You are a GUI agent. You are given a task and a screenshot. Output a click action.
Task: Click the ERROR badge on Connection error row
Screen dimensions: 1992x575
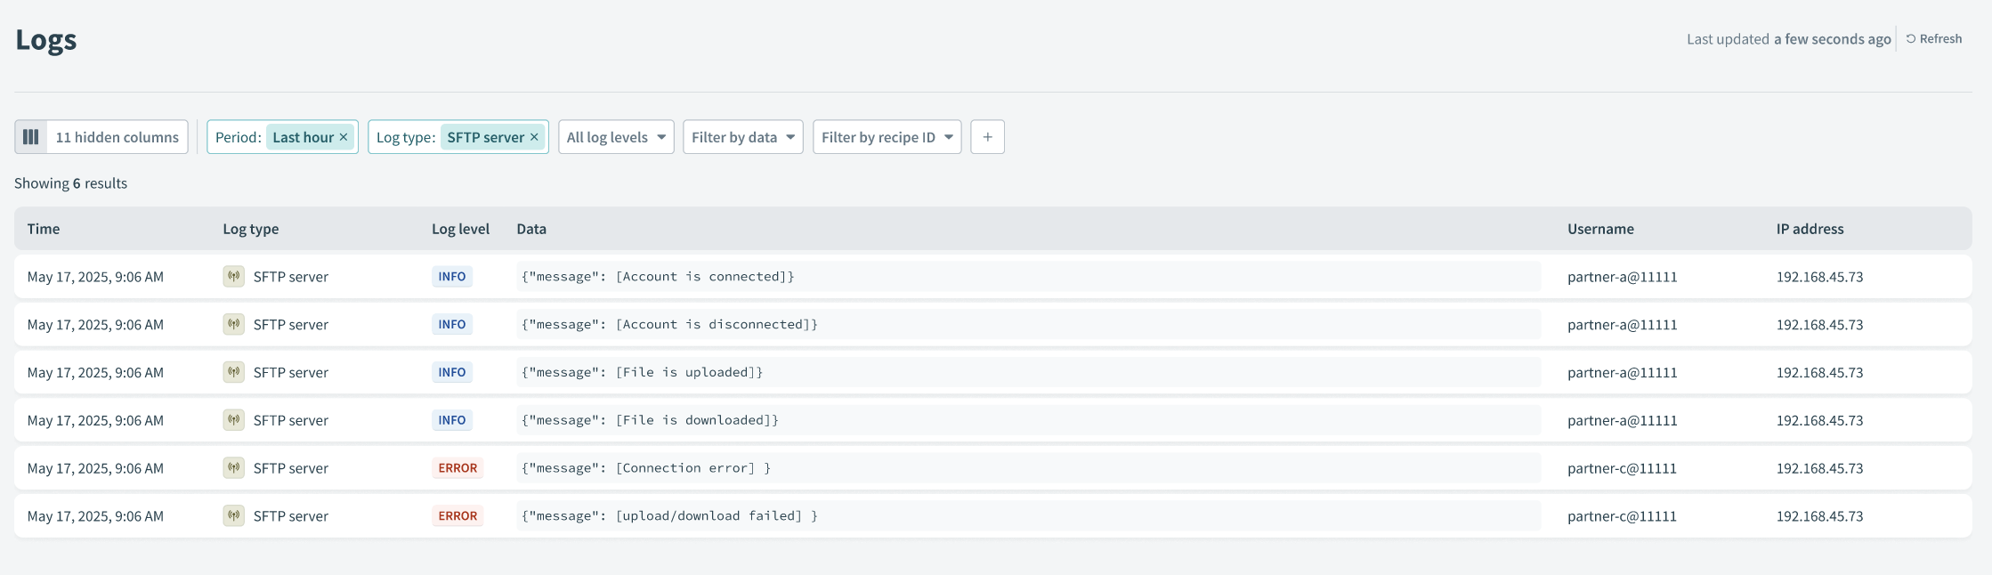click(x=458, y=468)
